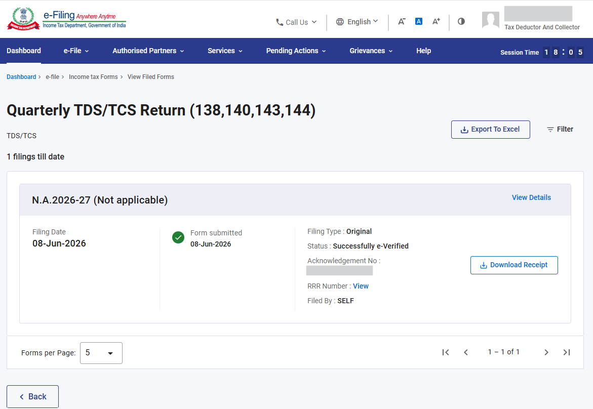The height and width of the screenshot is (409, 593).
Task: Click the Filing Date 08-Jun-2026 value
Action: (59, 243)
